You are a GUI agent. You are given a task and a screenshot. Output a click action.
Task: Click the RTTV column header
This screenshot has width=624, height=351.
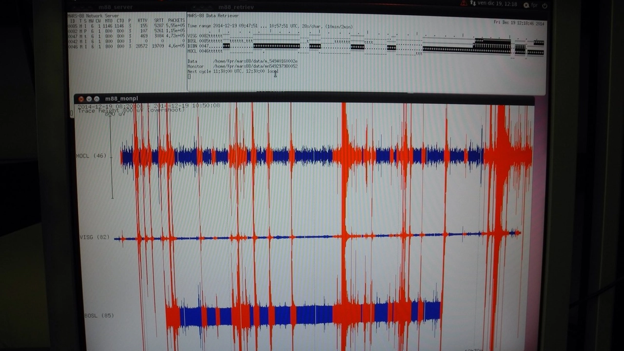click(x=142, y=20)
